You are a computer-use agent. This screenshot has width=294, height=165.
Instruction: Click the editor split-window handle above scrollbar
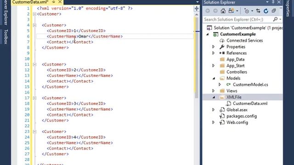[x=197, y=8]
